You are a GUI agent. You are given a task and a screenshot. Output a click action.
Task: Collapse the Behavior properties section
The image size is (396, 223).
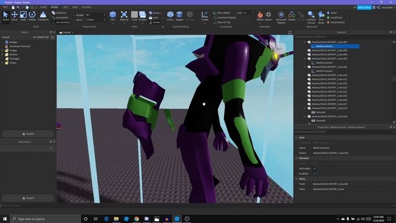[296, 159]
